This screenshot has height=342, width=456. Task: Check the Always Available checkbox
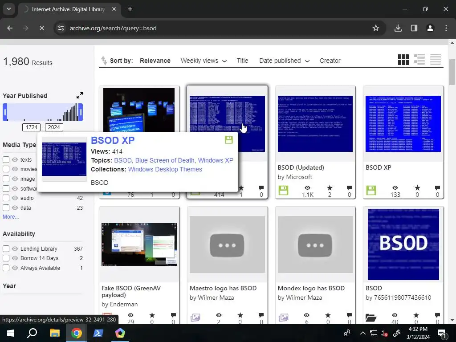click(6, 268)
